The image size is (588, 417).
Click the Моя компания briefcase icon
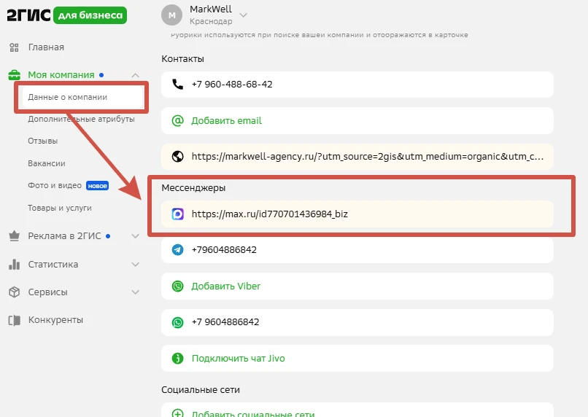(15, 75)
